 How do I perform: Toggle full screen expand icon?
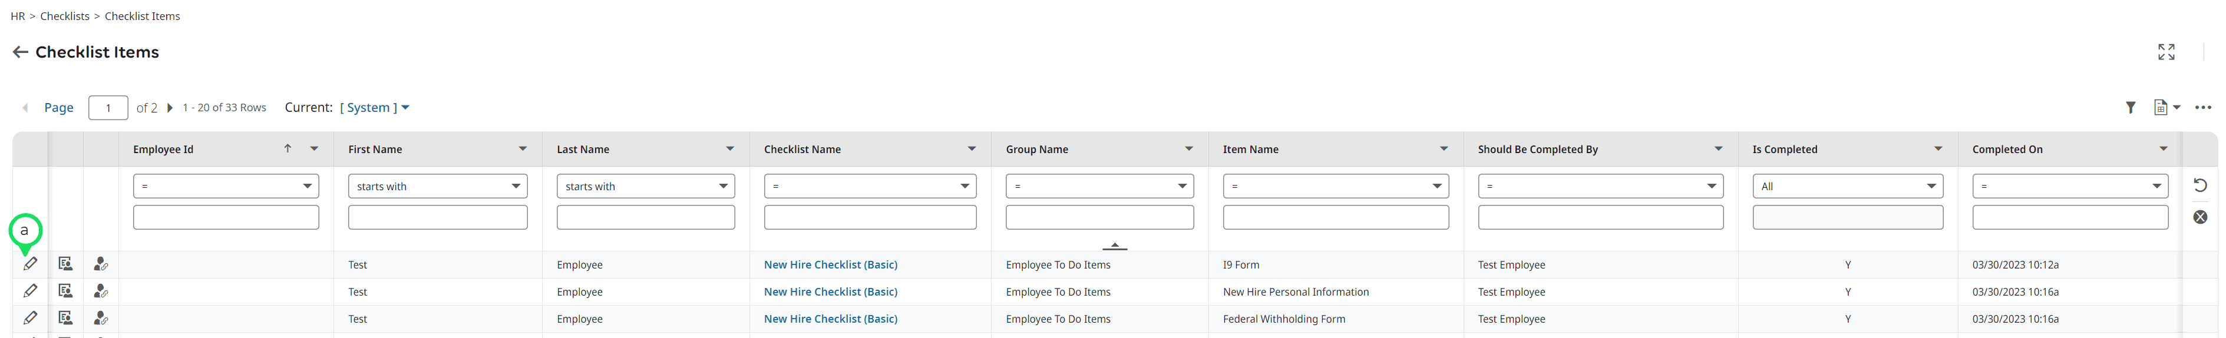(x=2165, y=53)
